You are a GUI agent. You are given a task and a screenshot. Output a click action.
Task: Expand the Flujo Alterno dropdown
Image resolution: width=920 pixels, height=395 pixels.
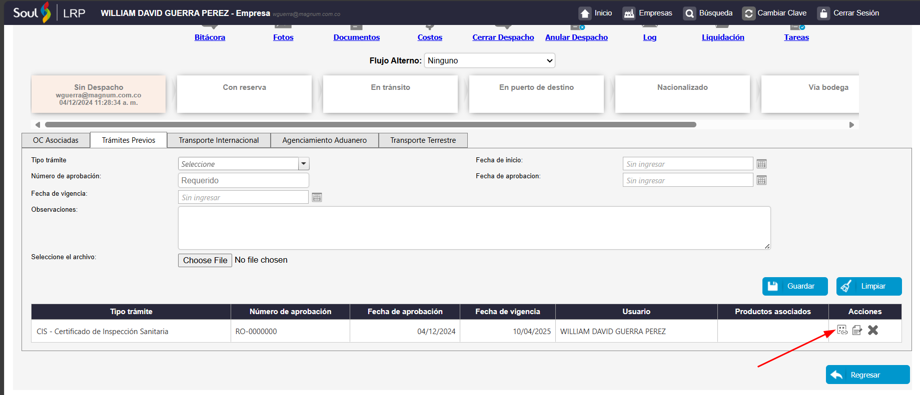pos(489,60)
